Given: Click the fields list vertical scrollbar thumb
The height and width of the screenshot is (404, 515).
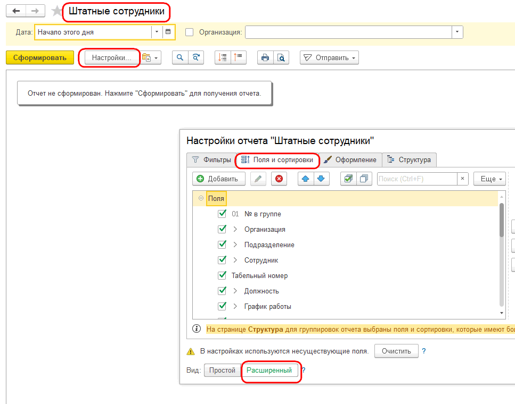Looking at the screenshot, I should click(x=502, y=220).
